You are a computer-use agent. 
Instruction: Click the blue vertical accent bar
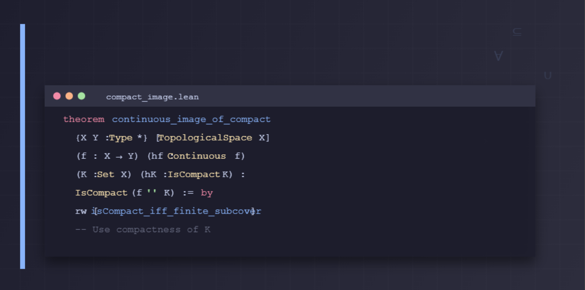click(x=23, y=146)
